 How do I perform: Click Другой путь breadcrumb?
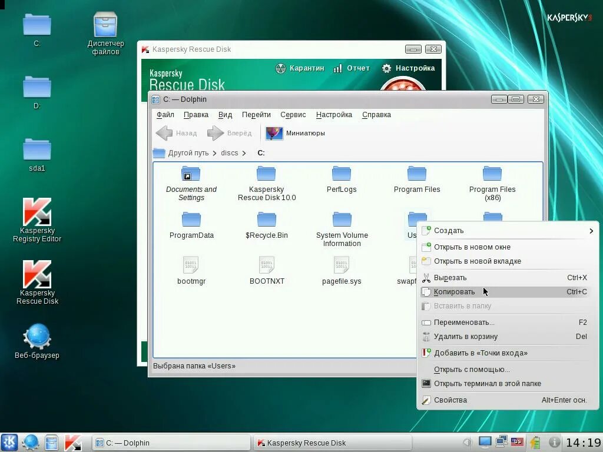(x=188, y=153)
